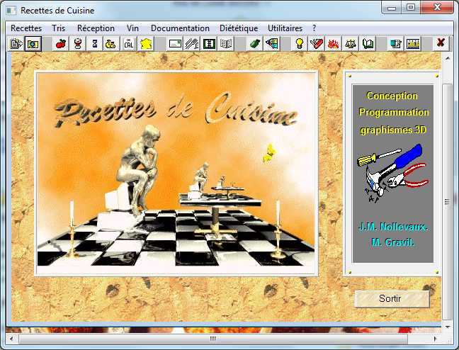Open the calculator and notepad icon
Image resolution: width=459 pixels, height=350 pixels.
pyautogui.click(x=395, y=44)
